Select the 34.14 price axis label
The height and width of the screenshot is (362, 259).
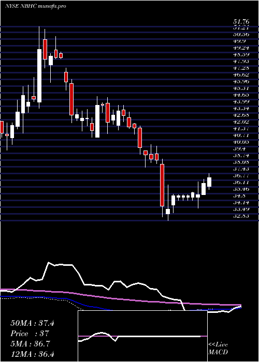pos(241,202)
